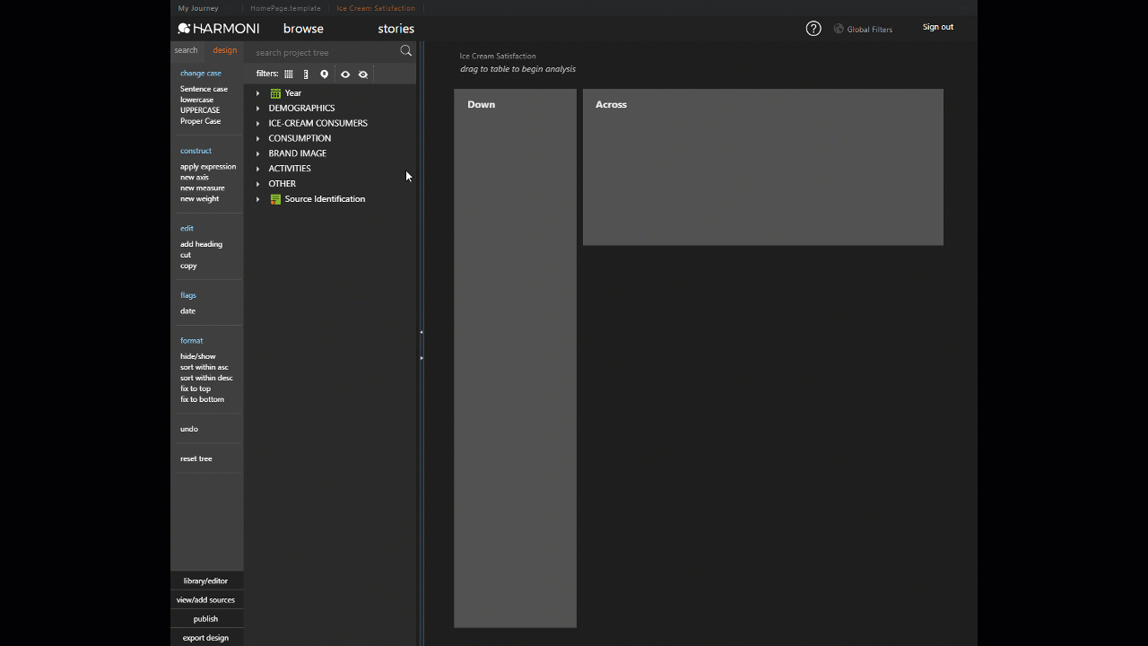The height and width of the screenshot is (646, 1148).
Task: Switch to the search side tab
Action: 186,50
